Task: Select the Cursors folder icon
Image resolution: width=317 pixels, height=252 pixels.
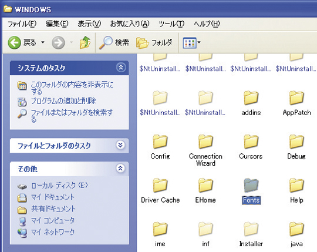Action: [251, 142]
